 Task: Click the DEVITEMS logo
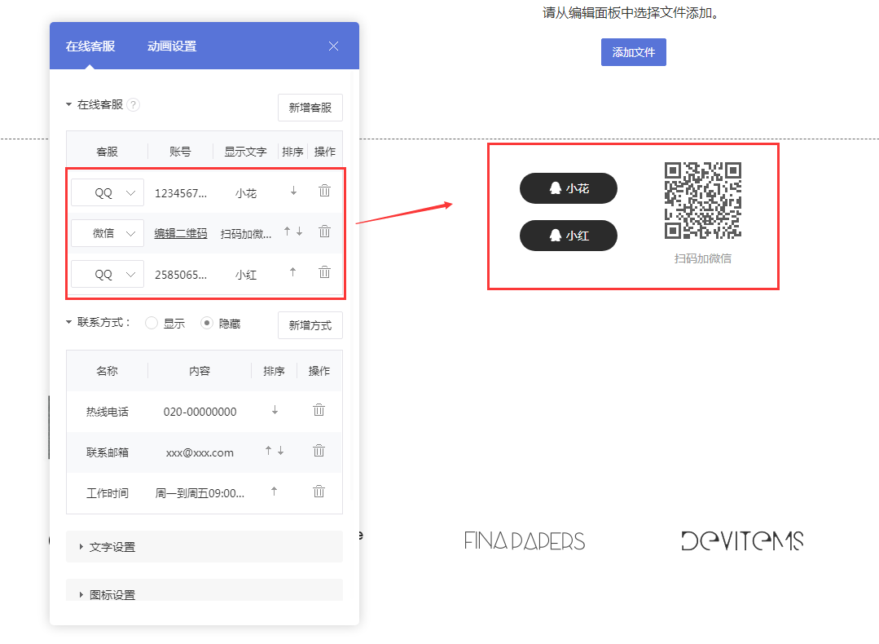(742, 540)
